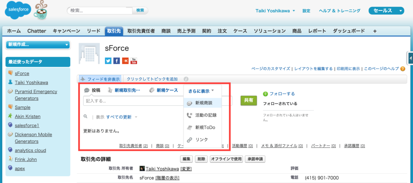Jump to 活動履歴 related list
Image resolution: width=413 pixels, height=183 pixels.
[x=242, y=146]
